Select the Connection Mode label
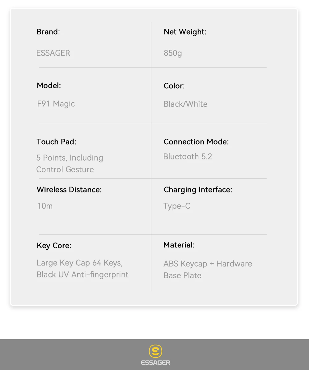The image size is (309, 371). pyautogui.click(x=196, y=142)
